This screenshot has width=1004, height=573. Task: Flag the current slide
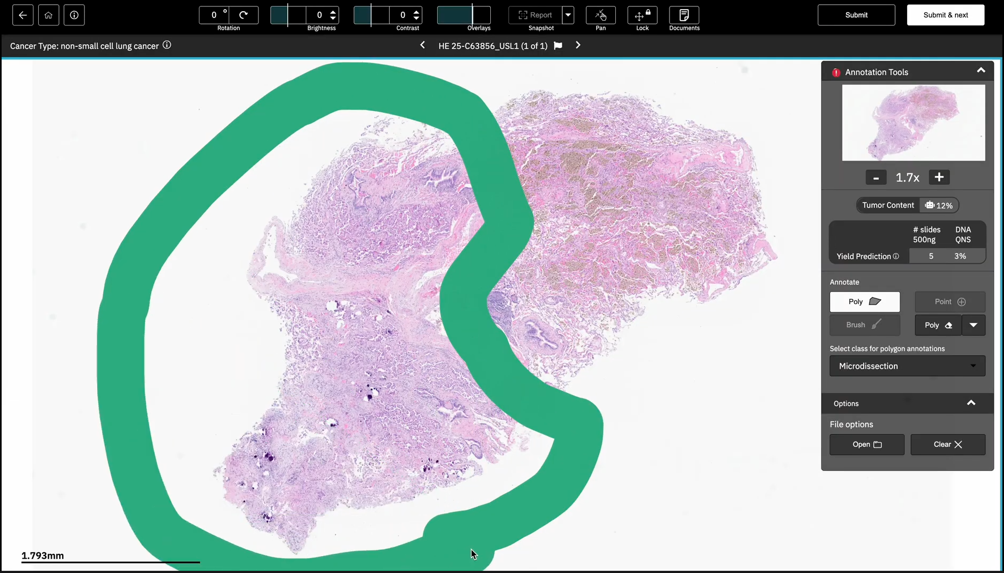point(558,46)
